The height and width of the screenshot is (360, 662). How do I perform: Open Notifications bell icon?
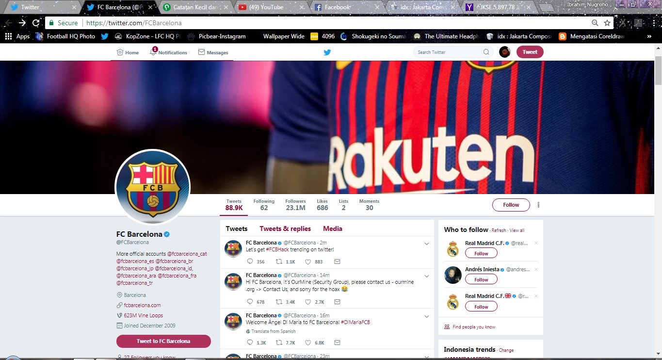point(153,52)
